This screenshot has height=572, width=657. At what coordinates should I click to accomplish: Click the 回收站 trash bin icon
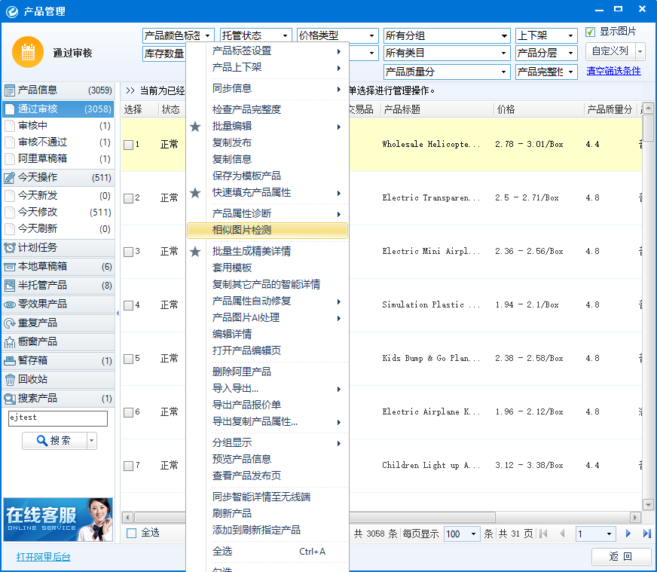click(10, 380)
